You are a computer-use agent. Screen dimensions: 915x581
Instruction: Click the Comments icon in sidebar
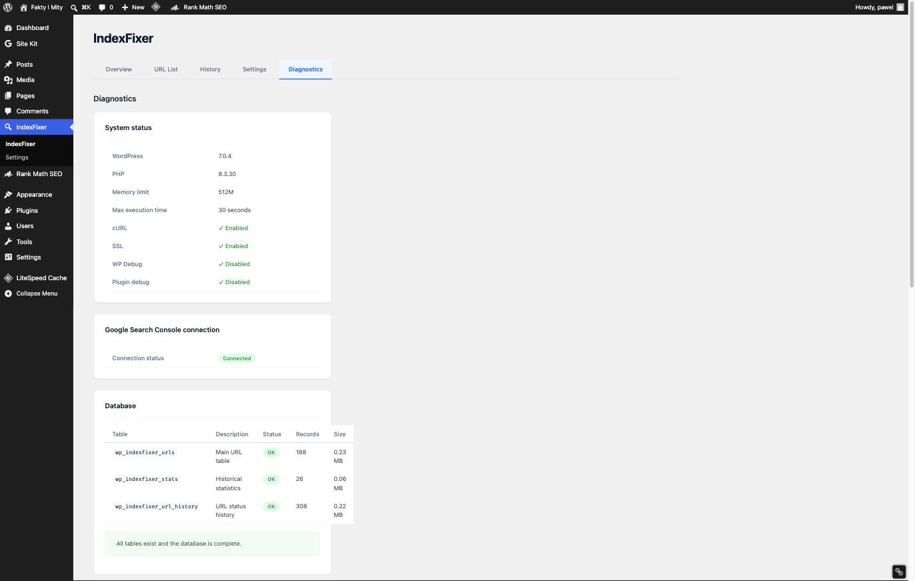pos(8,111)
